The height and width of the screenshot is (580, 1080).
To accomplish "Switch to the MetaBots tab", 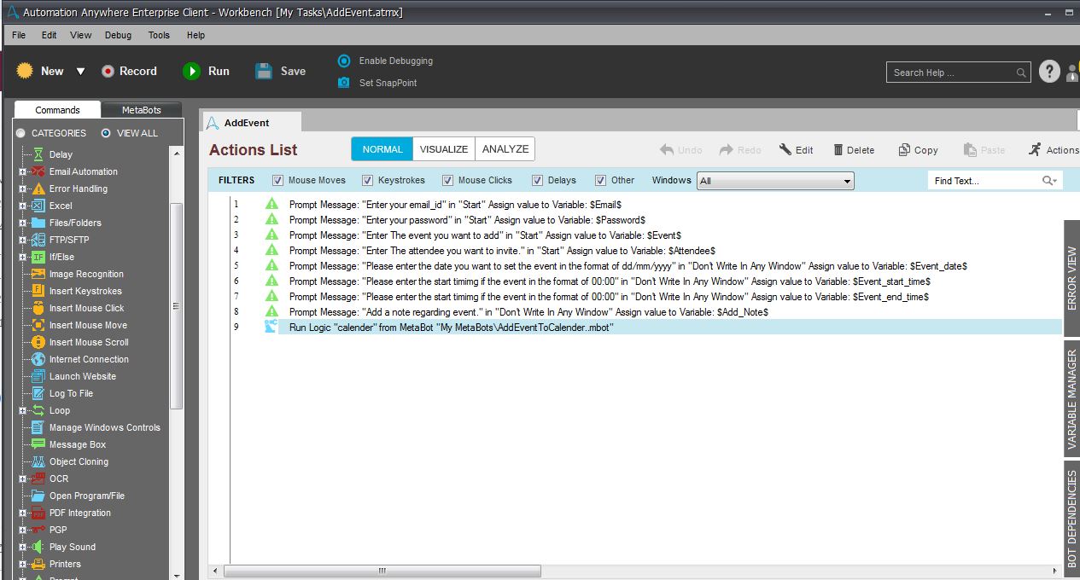I will click(141, 110).
